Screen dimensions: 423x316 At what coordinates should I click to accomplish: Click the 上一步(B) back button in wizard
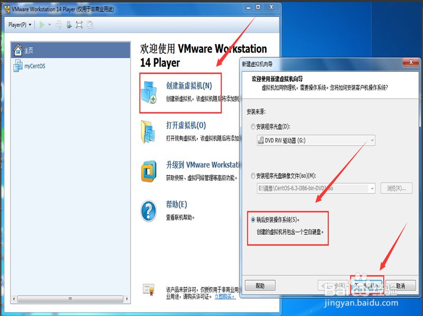[x=334, y=286]
